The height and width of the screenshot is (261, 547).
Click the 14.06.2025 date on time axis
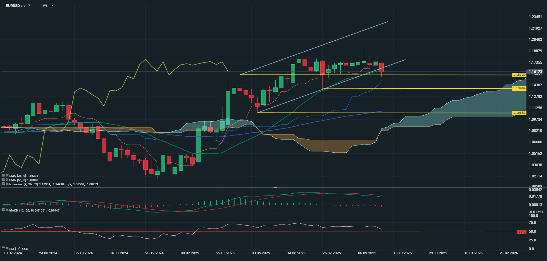(x=296, y=253)
